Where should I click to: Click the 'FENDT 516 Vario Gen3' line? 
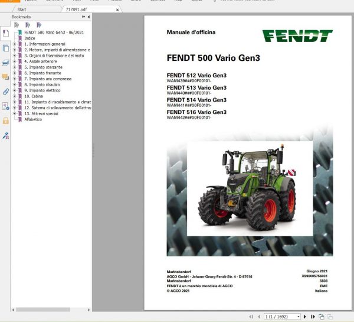pyautogui.click(x=196, y=112)
